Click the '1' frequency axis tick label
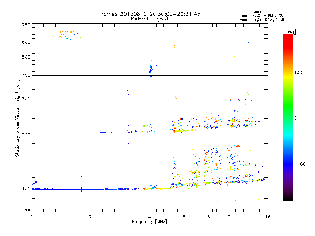Viewport: 315px width, 236px height. (31, 217)
